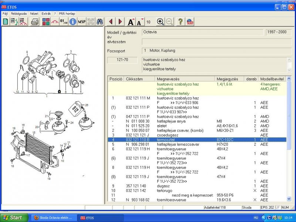Click the toolbar icon with grid and green bracket
The image size is (296, 222).
pyautogui.click(x=14, y=21)
